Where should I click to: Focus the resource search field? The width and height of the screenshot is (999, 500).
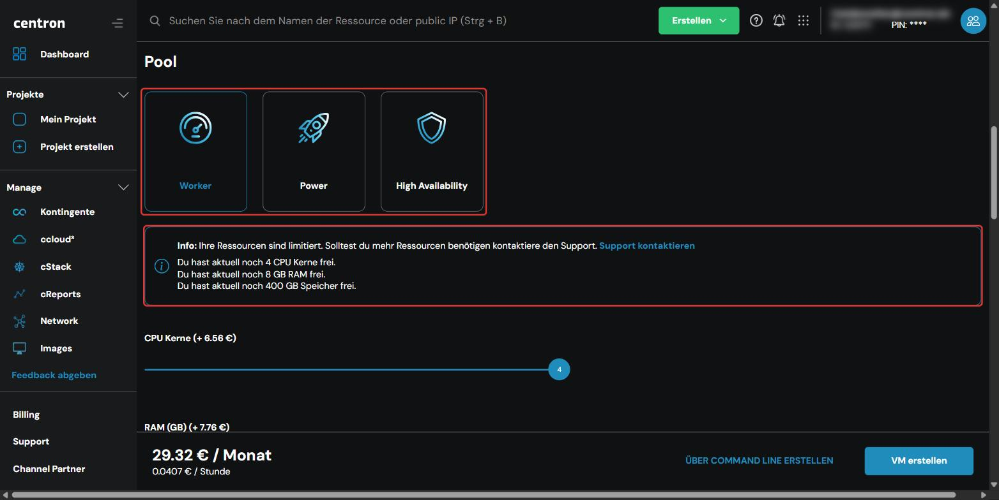pyautogui.click(x=337, y=20)
